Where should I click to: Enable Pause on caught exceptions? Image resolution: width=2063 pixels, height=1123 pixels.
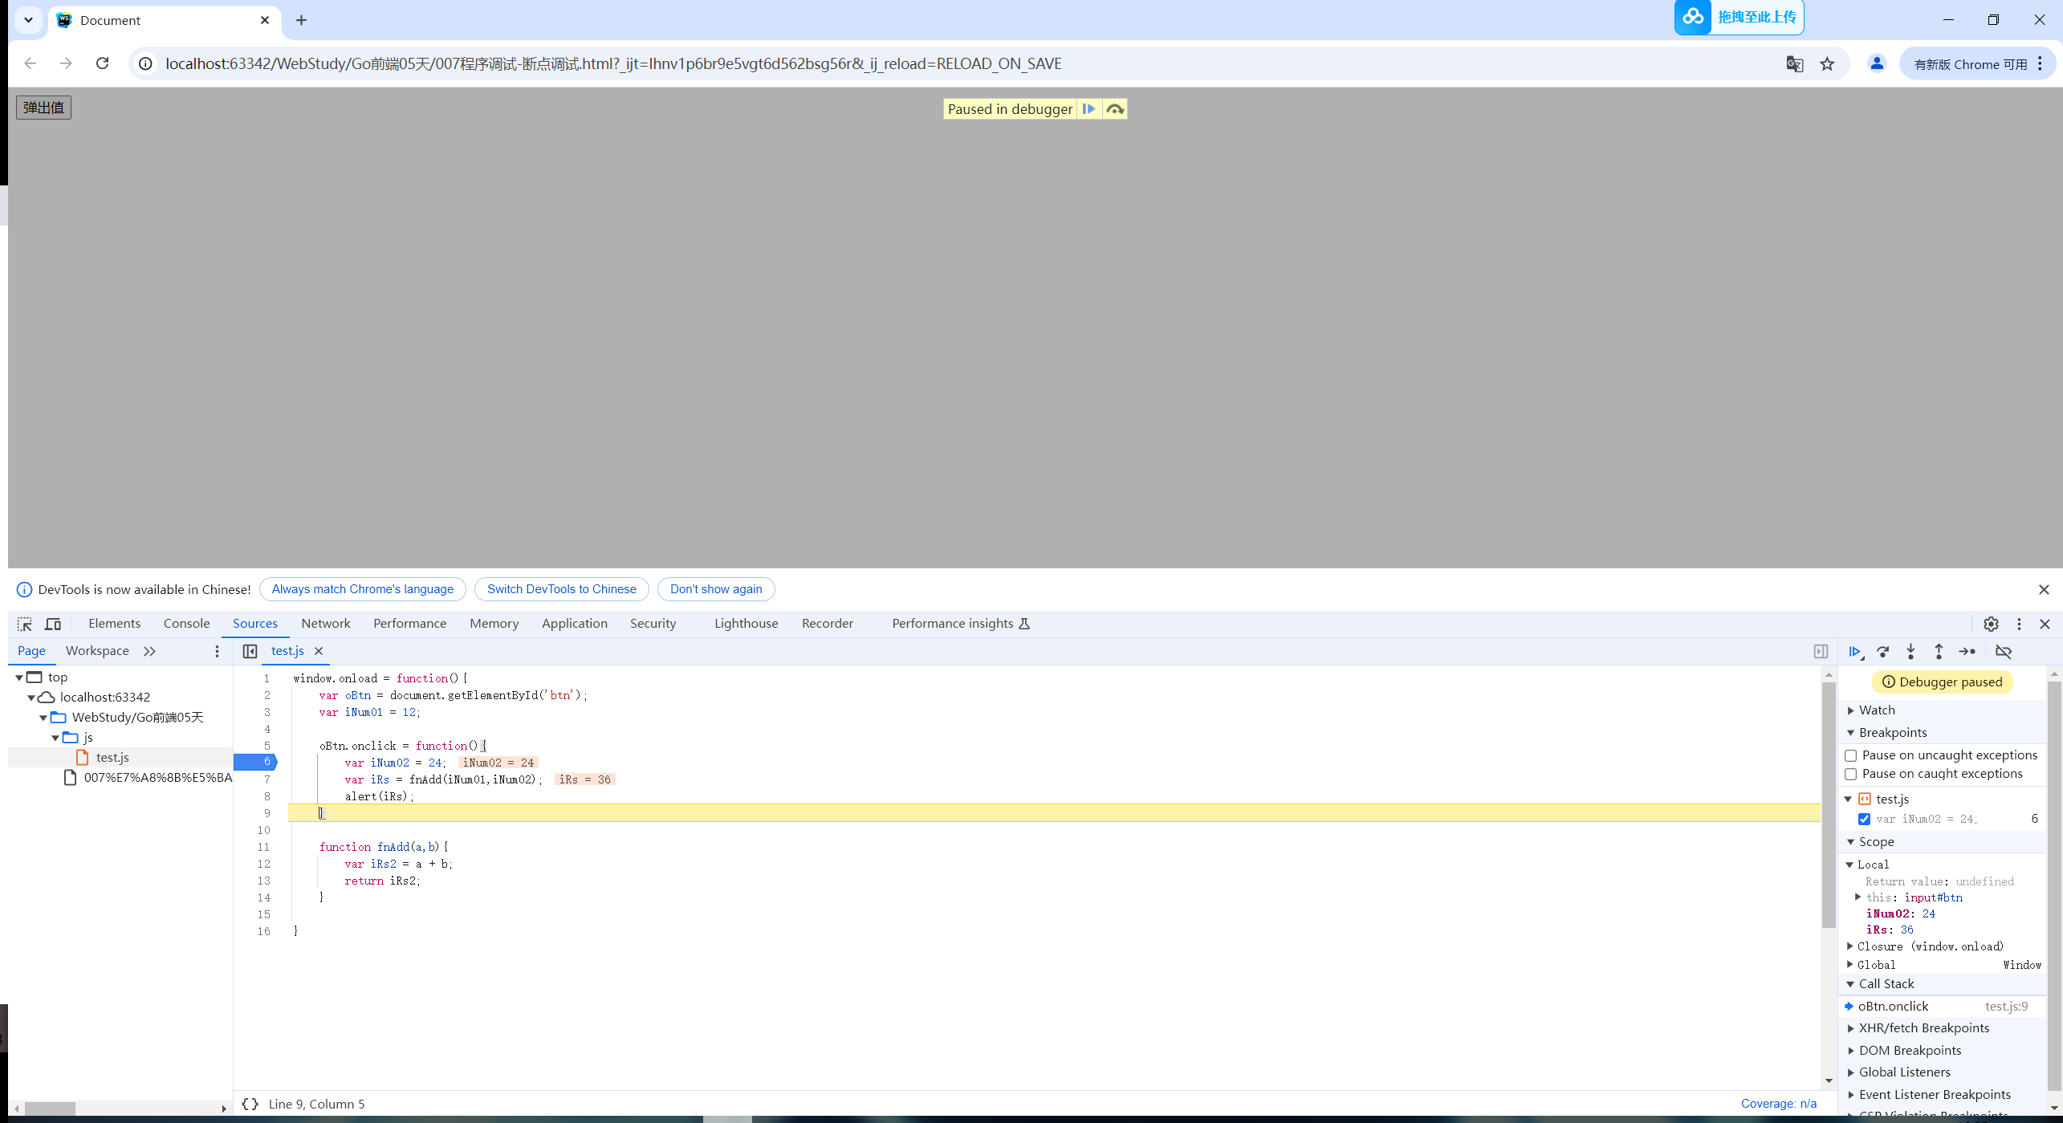1851,774
